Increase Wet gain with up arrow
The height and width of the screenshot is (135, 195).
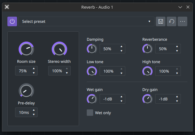point(121,97)
